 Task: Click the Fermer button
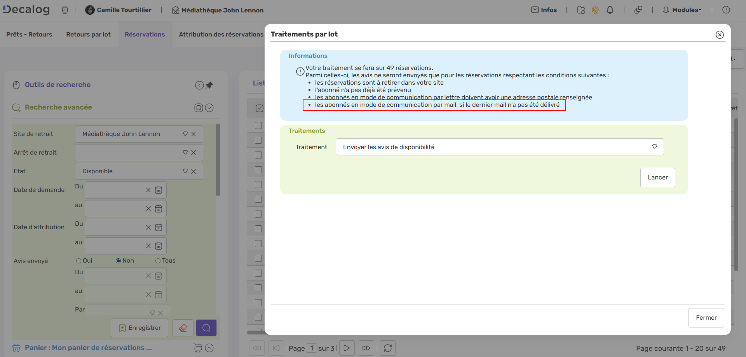[706, 318]
